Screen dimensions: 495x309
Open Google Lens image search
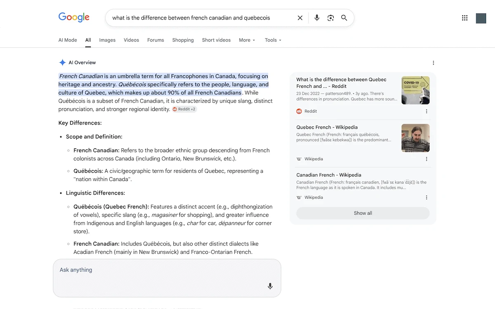[x=330, y=18]
